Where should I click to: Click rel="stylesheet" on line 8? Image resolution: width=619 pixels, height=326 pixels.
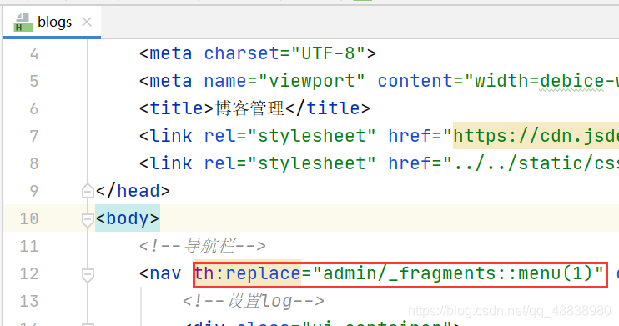(290, 163)
